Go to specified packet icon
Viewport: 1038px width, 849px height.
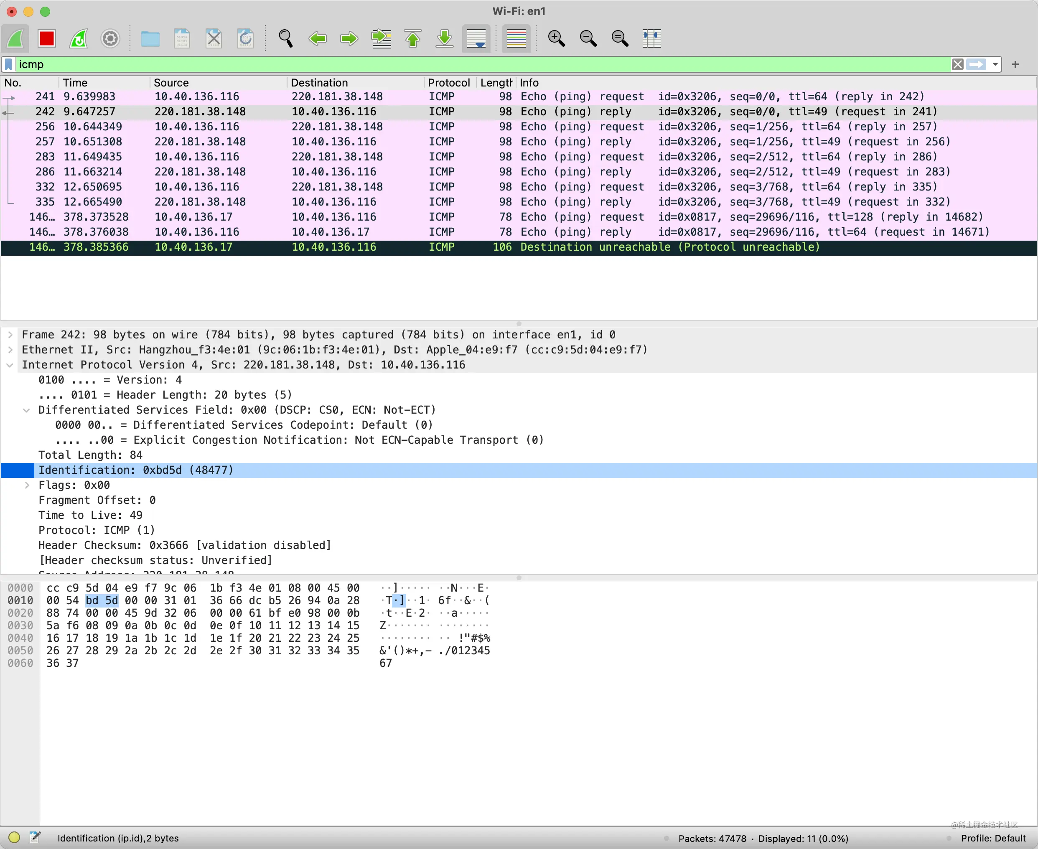click(381, 38)
